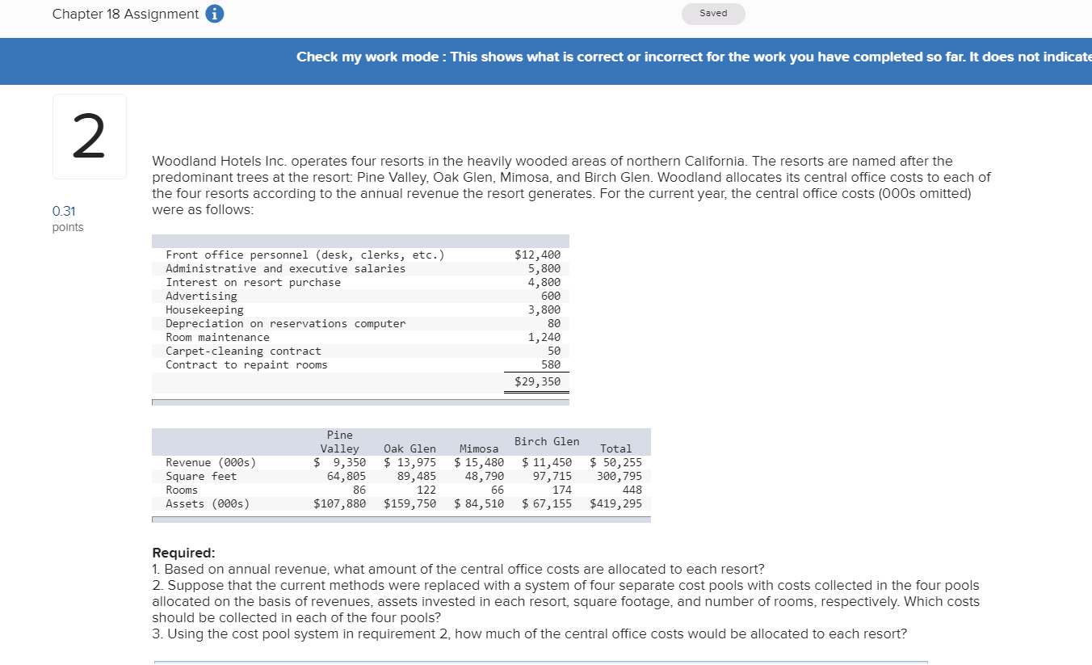Click the Saved status button
The width and height of the screenshot is (1092, 665).
713,14
